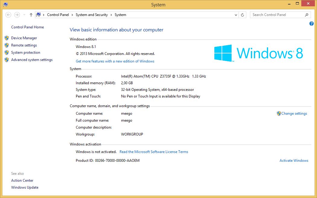This screenshot has width=317, height=198.
Task: Read the Microsoft Software License Terms
Action: (154, 152)
